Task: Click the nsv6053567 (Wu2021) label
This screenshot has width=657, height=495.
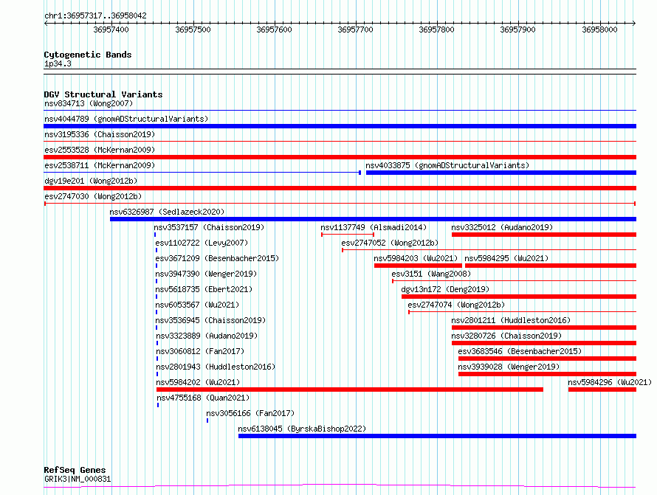Action: (197, 305)
